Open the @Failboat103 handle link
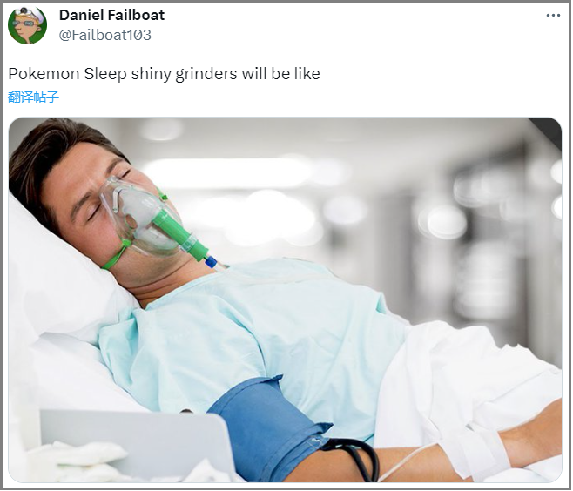Viewport: 573px width, 491px height. point(104,35)
